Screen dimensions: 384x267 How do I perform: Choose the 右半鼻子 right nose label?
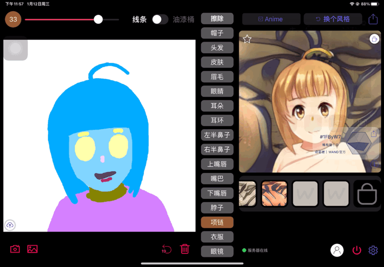(x=217, y=150)
